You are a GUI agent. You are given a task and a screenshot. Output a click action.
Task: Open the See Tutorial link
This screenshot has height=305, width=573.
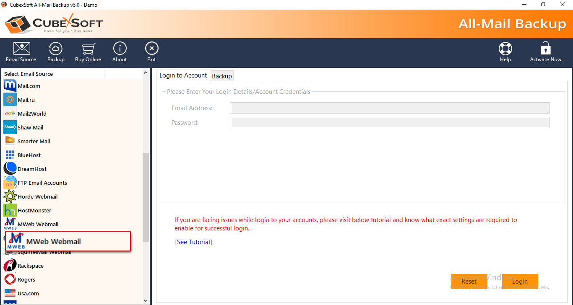point(193,242)
